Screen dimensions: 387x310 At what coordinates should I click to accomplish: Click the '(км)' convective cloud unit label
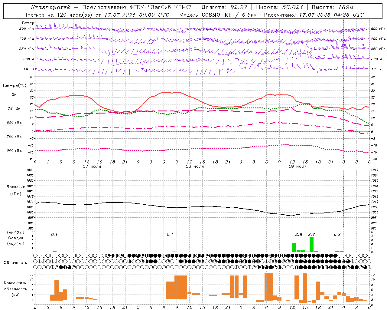[x=15, y=295]
